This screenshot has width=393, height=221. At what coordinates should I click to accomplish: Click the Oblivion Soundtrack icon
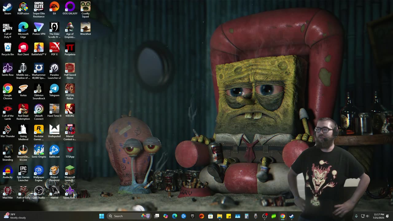[39, 92]
